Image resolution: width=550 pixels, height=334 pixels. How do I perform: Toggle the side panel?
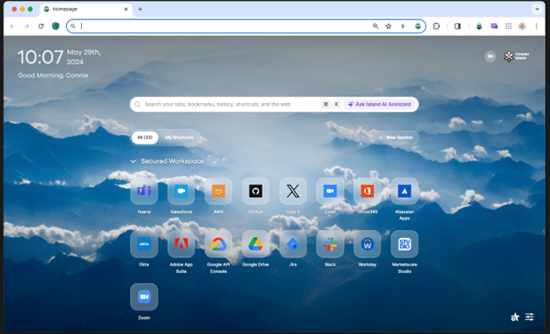(457, 26)
